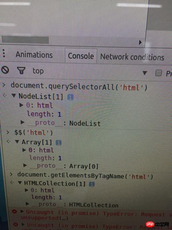The height and width of the screenshot is (230, 172).
Task: Open the Network conditions tab
Action: [x=132, y=57]
